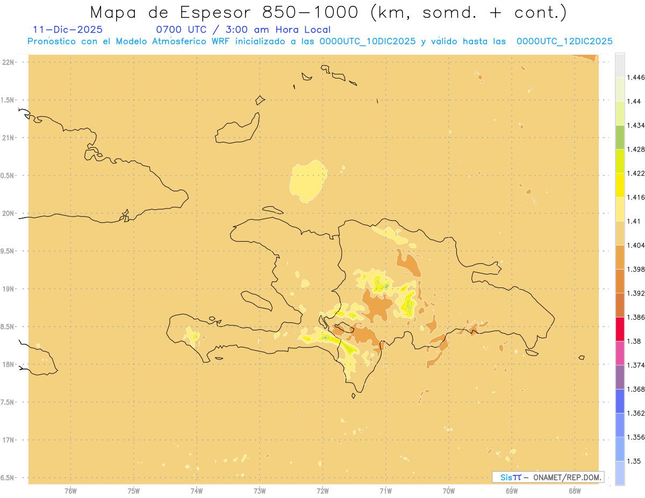Click the '76W' longitude axis label
Viewport: 645px width, 498px height.
pos(70,490)
